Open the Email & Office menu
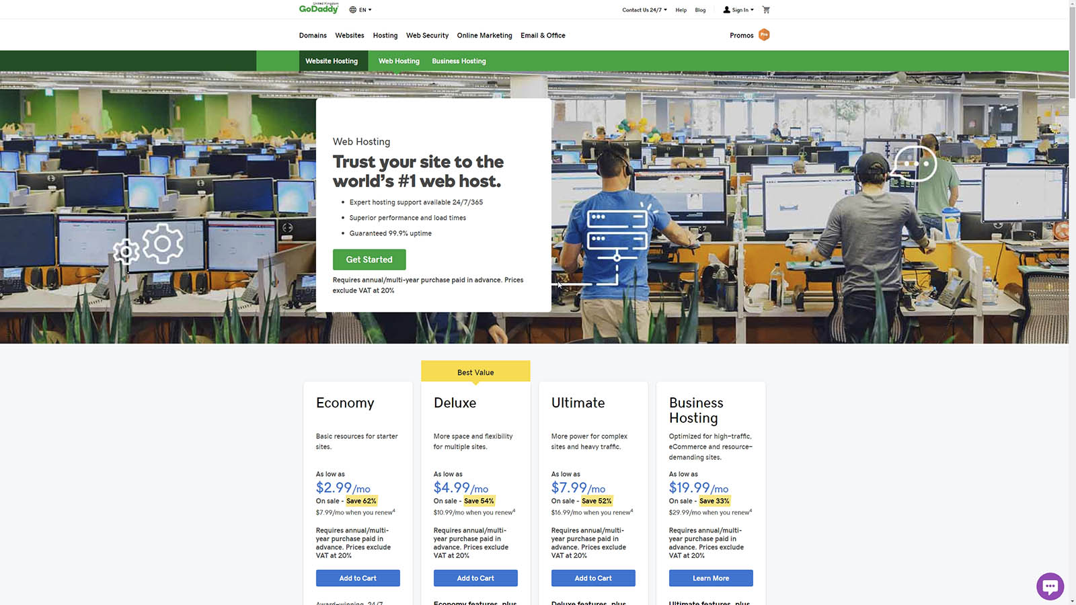The height and width of the screenshot is (605, 1076). (543, 36)
